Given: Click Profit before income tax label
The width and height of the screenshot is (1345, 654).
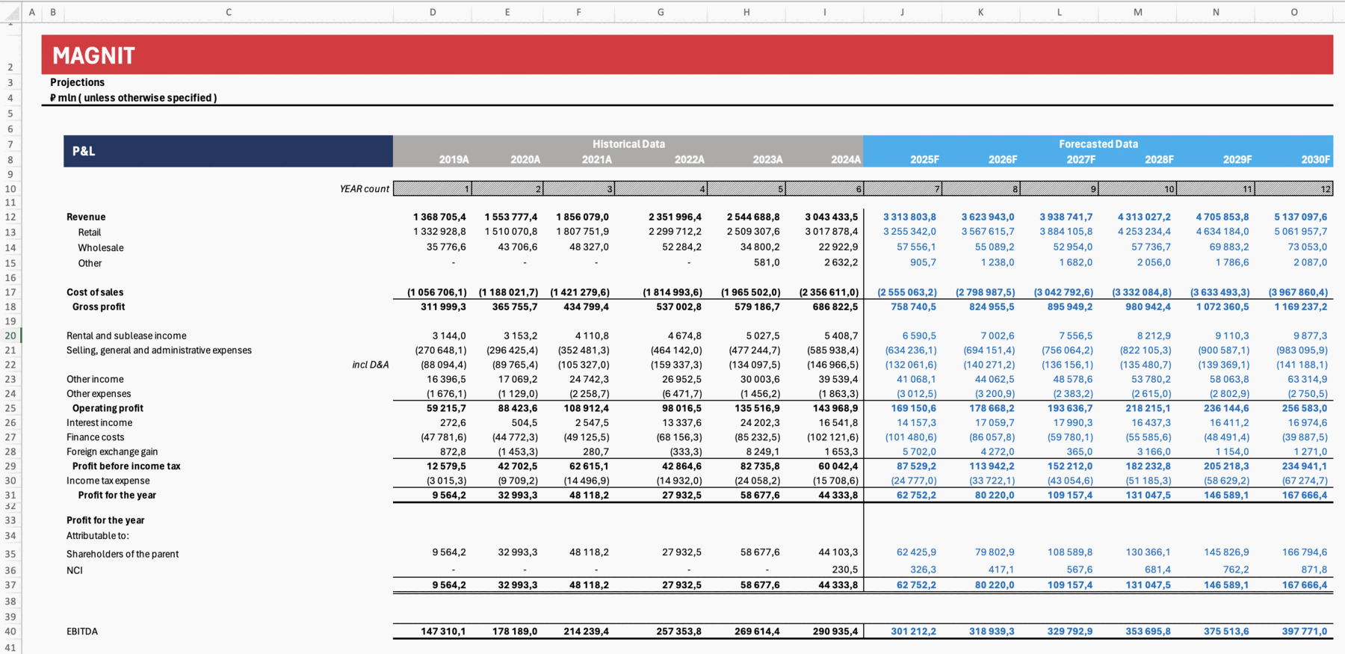Looking at the screenshot, I should (x=126, y=466).
